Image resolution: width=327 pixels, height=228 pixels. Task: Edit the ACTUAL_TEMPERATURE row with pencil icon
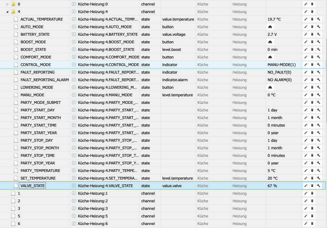tap(306, 19)
